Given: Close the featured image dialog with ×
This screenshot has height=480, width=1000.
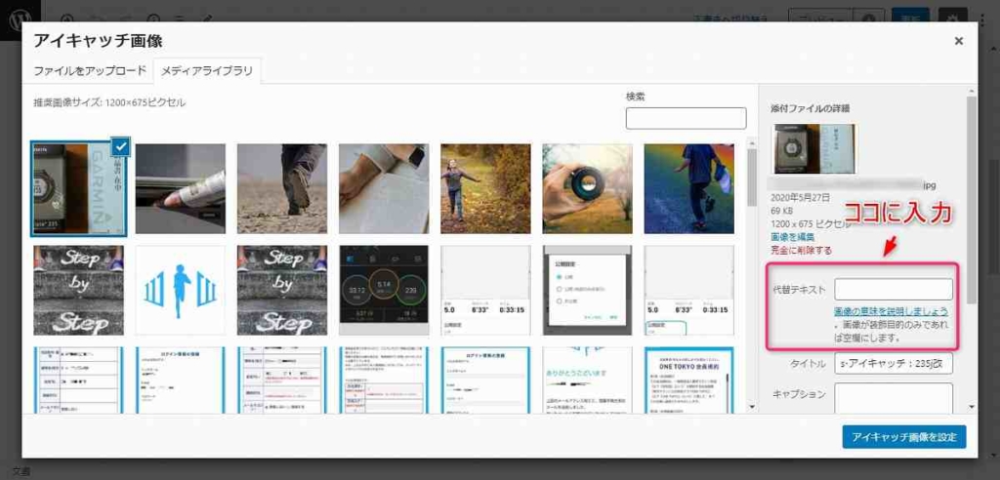Looking at the screenshot, I should 958,41.
